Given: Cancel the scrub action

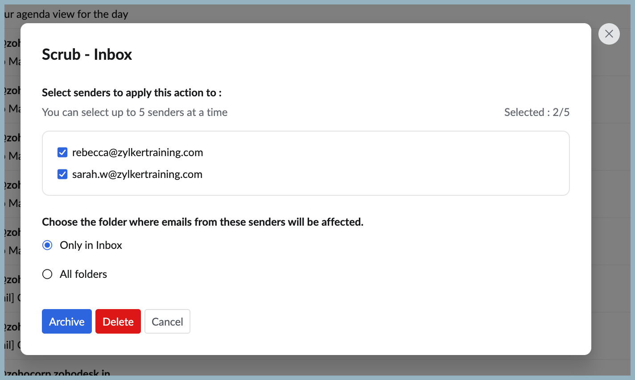Looking at the screenshot, I should pos(167,322).
